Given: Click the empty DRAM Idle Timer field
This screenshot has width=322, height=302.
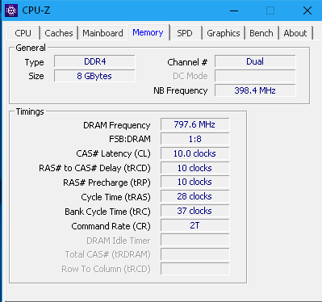Looking at the screenshot, I should 194,240.
